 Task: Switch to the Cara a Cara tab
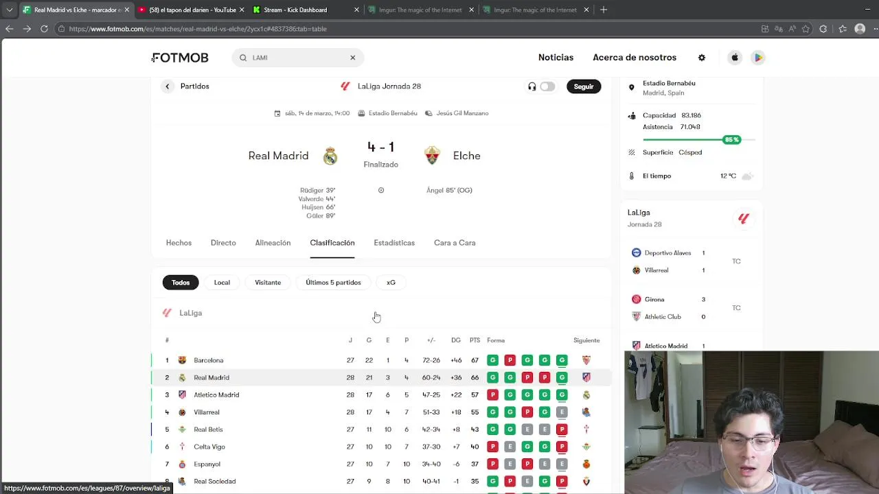pyautogui.click(x=455, y=243)
